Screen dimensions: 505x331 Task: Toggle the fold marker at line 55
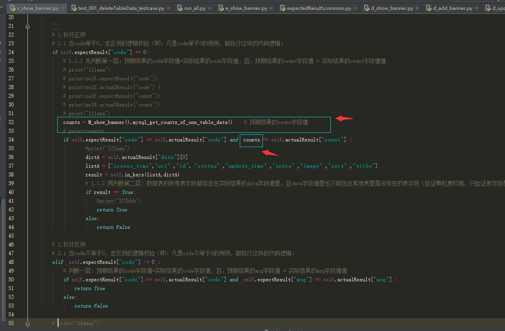[x=27, y=323]
